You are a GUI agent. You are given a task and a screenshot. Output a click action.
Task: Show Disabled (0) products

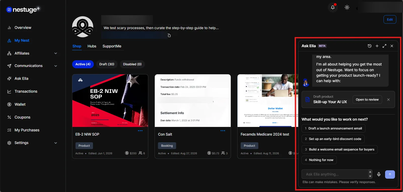(x=132, y=64)
